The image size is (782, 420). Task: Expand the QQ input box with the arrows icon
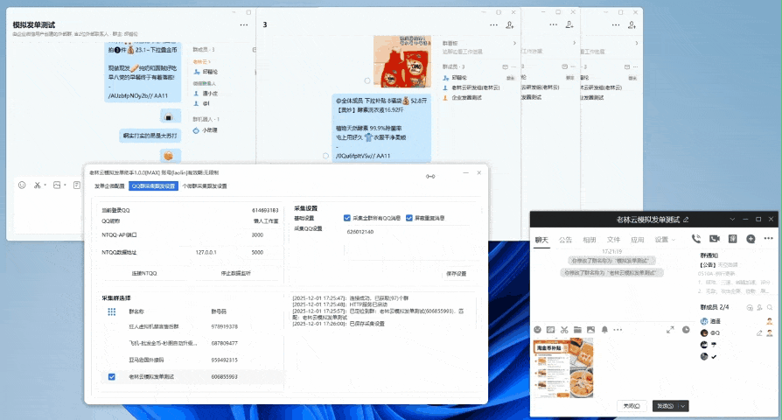pos(670,330)
